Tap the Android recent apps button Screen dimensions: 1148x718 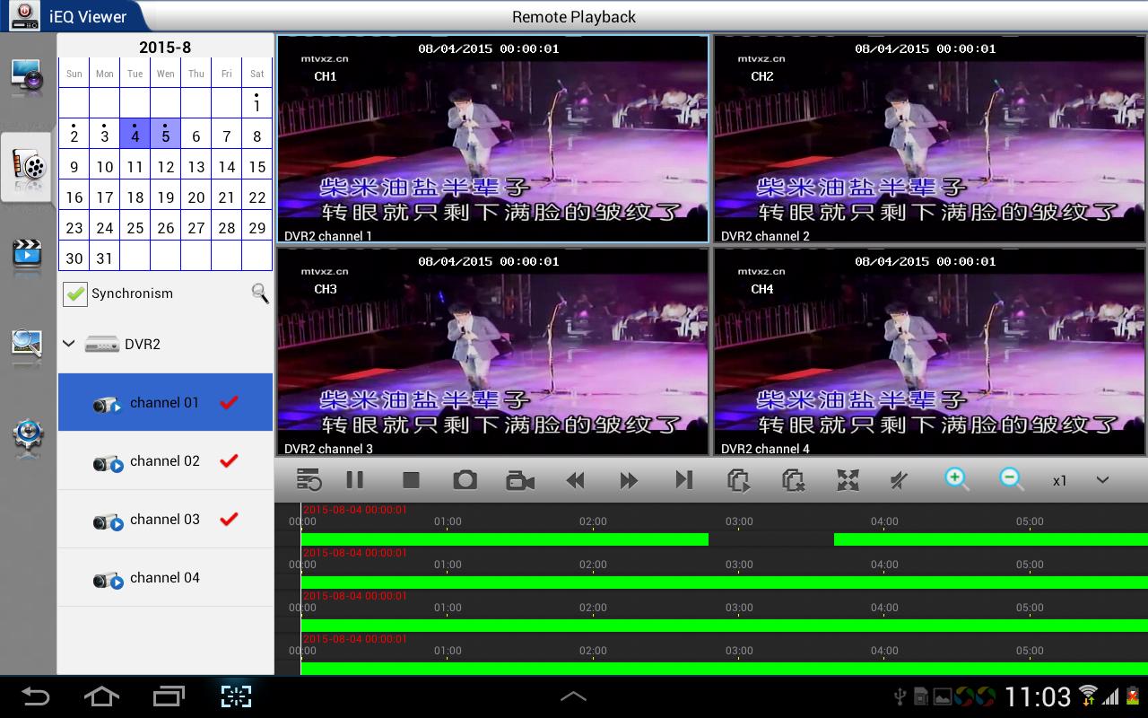pos(169,696)
